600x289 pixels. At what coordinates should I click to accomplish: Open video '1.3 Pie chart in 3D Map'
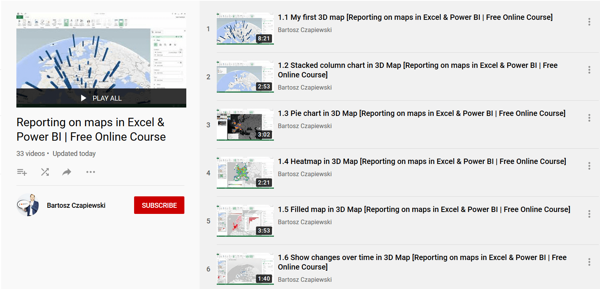point(422,113)
